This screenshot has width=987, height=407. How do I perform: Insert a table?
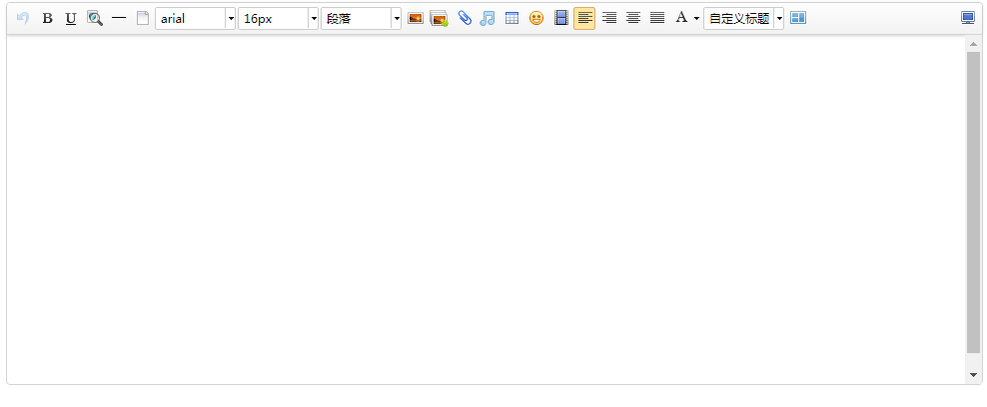(512, 18)
